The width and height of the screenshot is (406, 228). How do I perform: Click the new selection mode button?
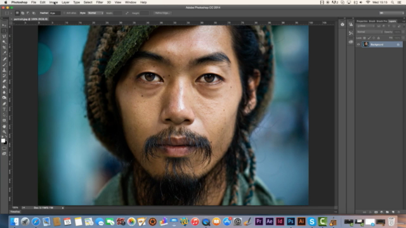click(x=17, y=13)
